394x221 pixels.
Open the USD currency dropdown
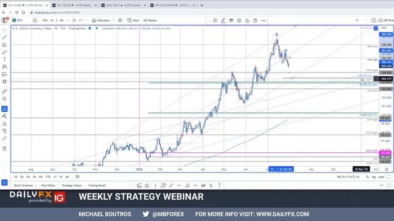384,28
